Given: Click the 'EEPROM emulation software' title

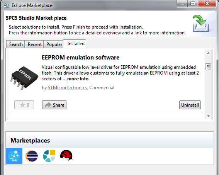Looking at the screenshot, I should coord(80,58).
